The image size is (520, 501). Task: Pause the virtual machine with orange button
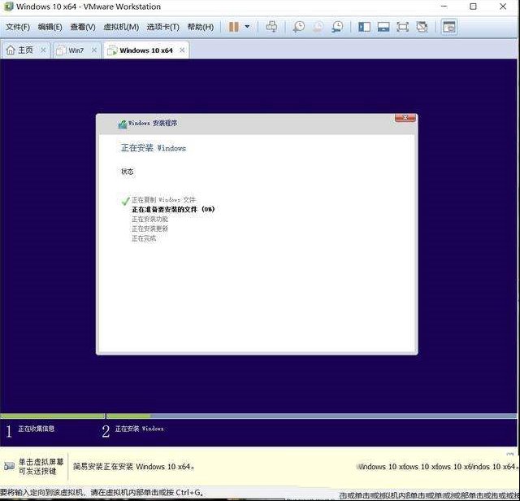233,27
